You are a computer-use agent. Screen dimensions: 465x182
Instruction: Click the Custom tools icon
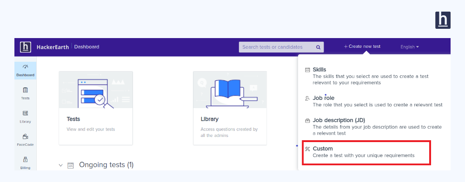click(307, 149)
